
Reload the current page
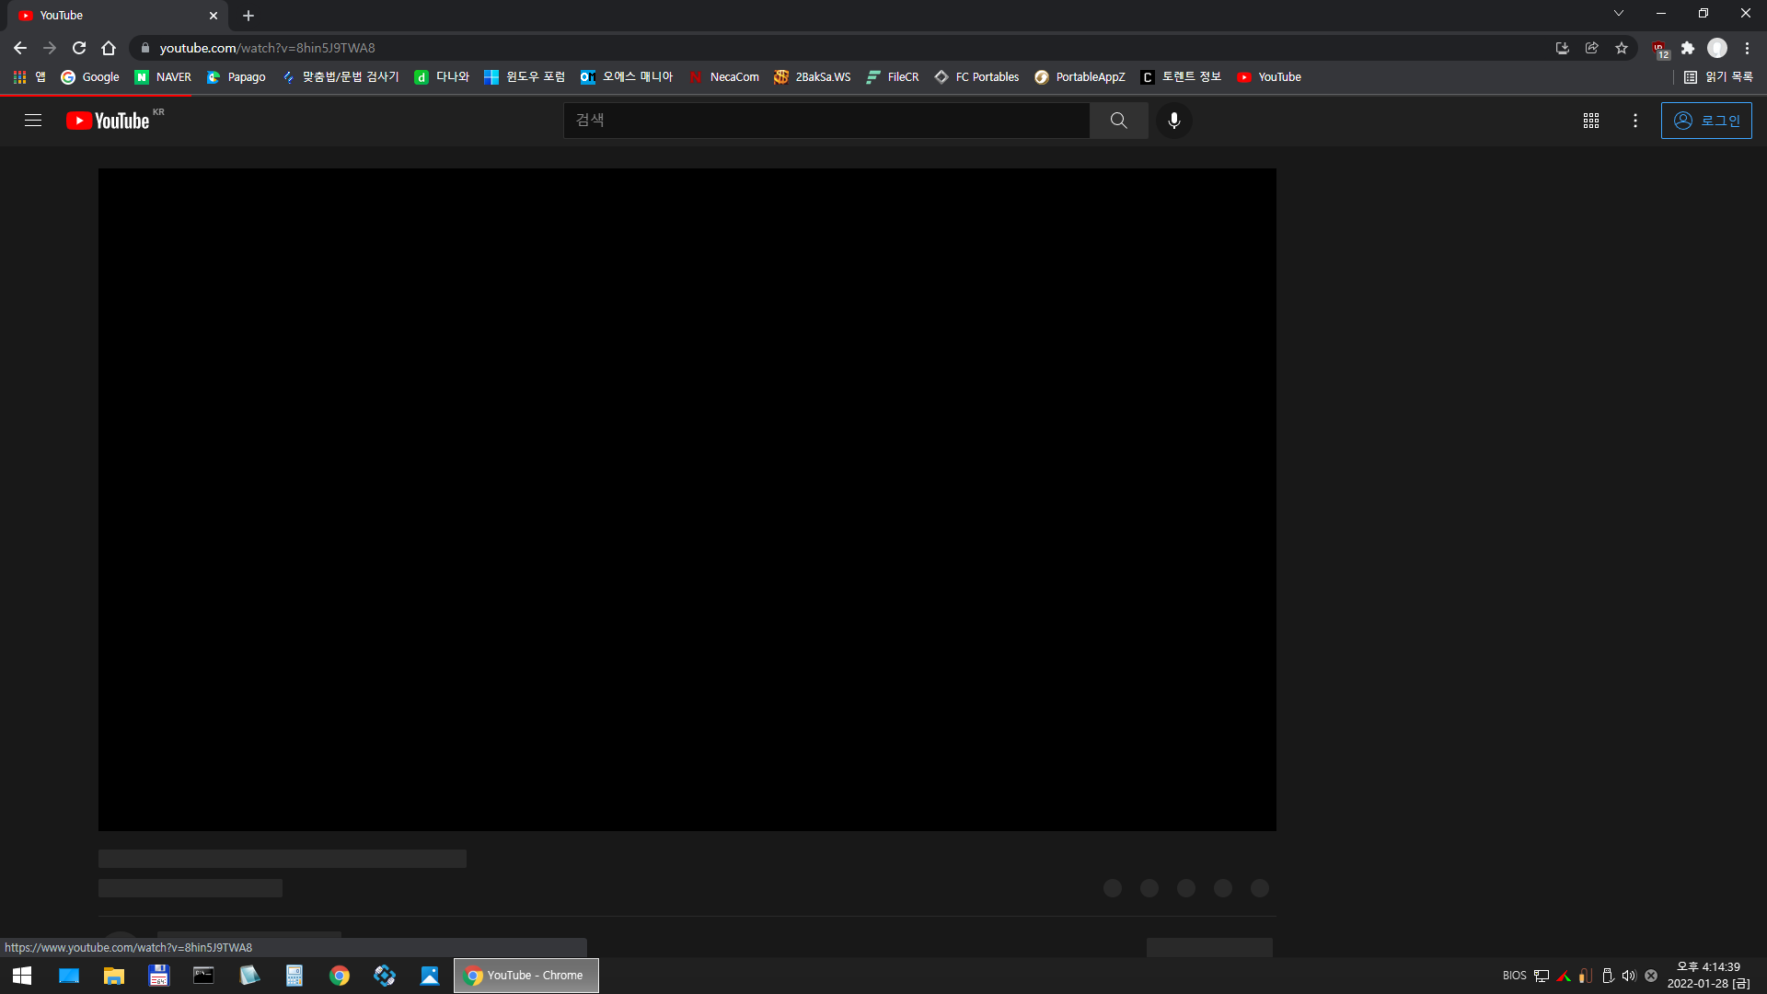79,48
